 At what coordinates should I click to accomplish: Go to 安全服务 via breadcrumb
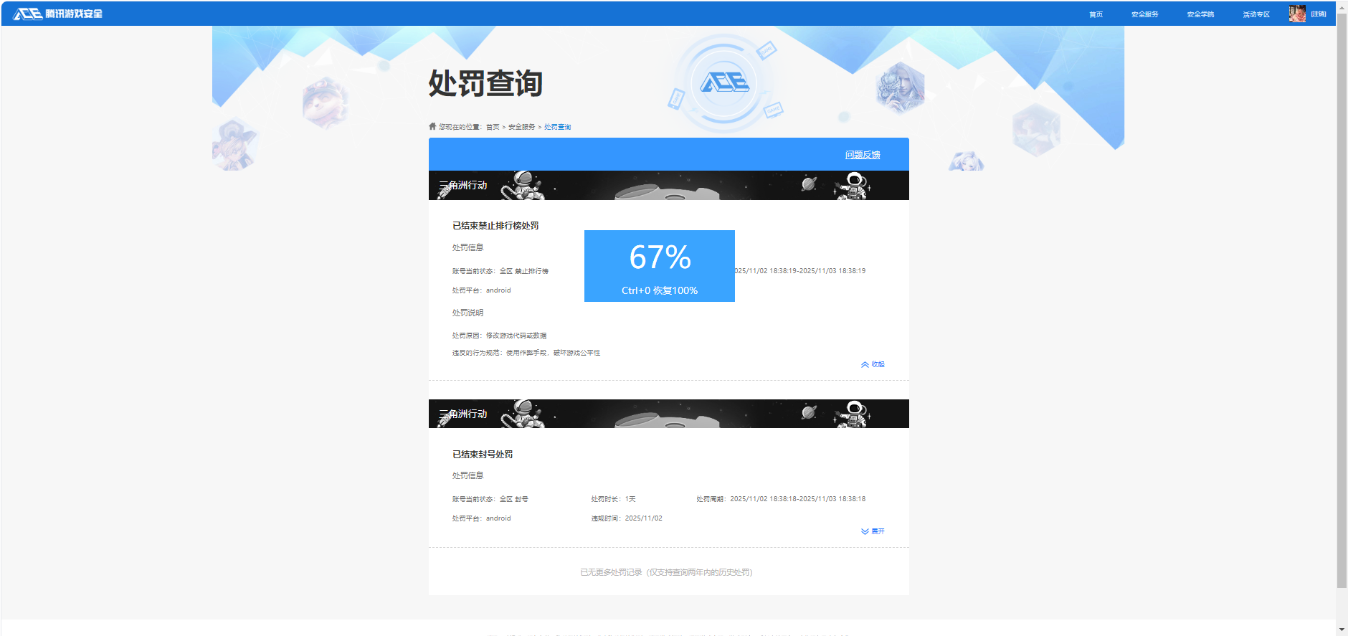pos(522,127)
